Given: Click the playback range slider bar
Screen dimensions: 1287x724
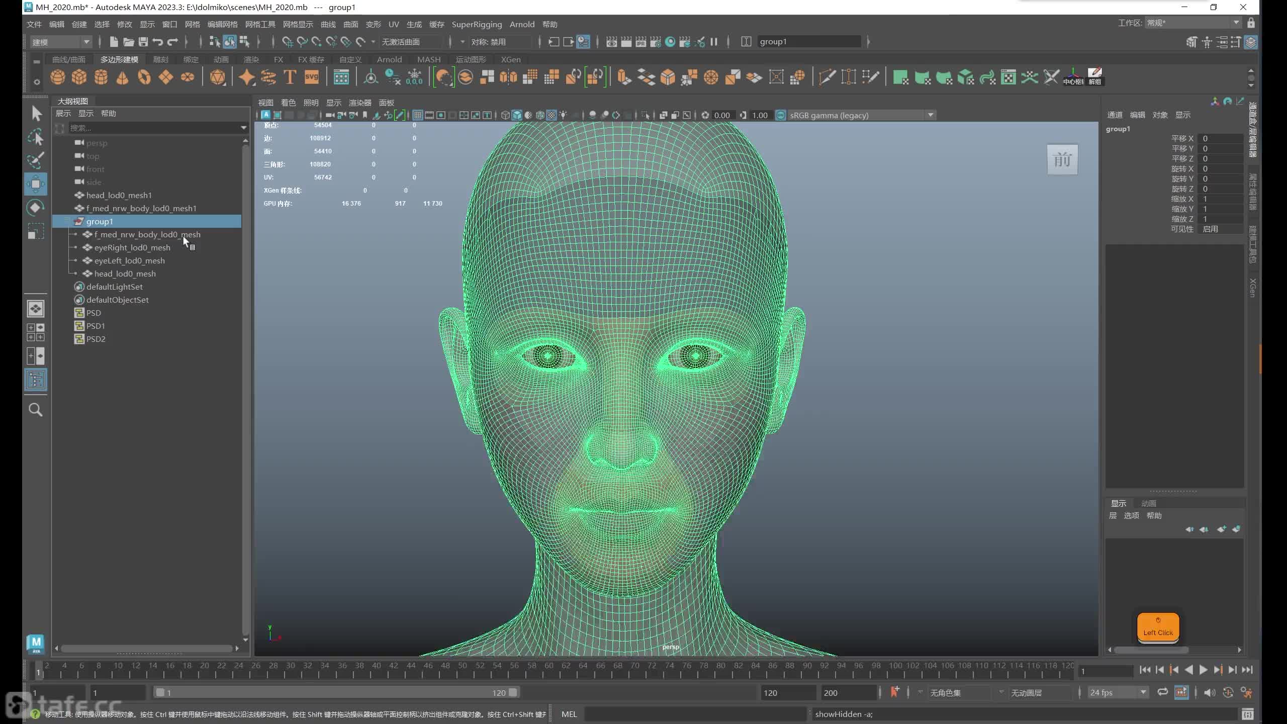Looking at the screenshot, I should pos(336,692).
